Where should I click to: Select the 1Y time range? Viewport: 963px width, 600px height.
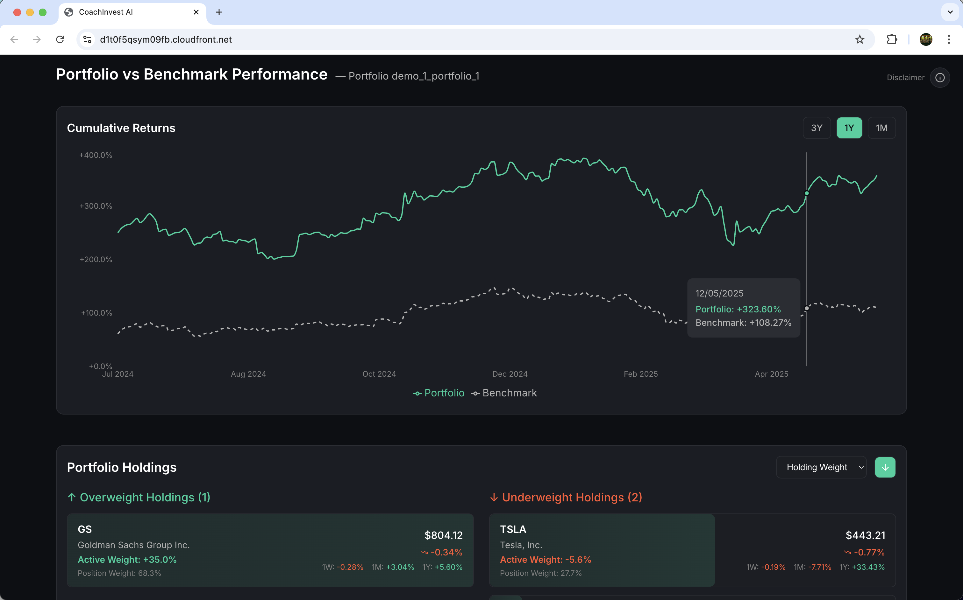[849, 128]
